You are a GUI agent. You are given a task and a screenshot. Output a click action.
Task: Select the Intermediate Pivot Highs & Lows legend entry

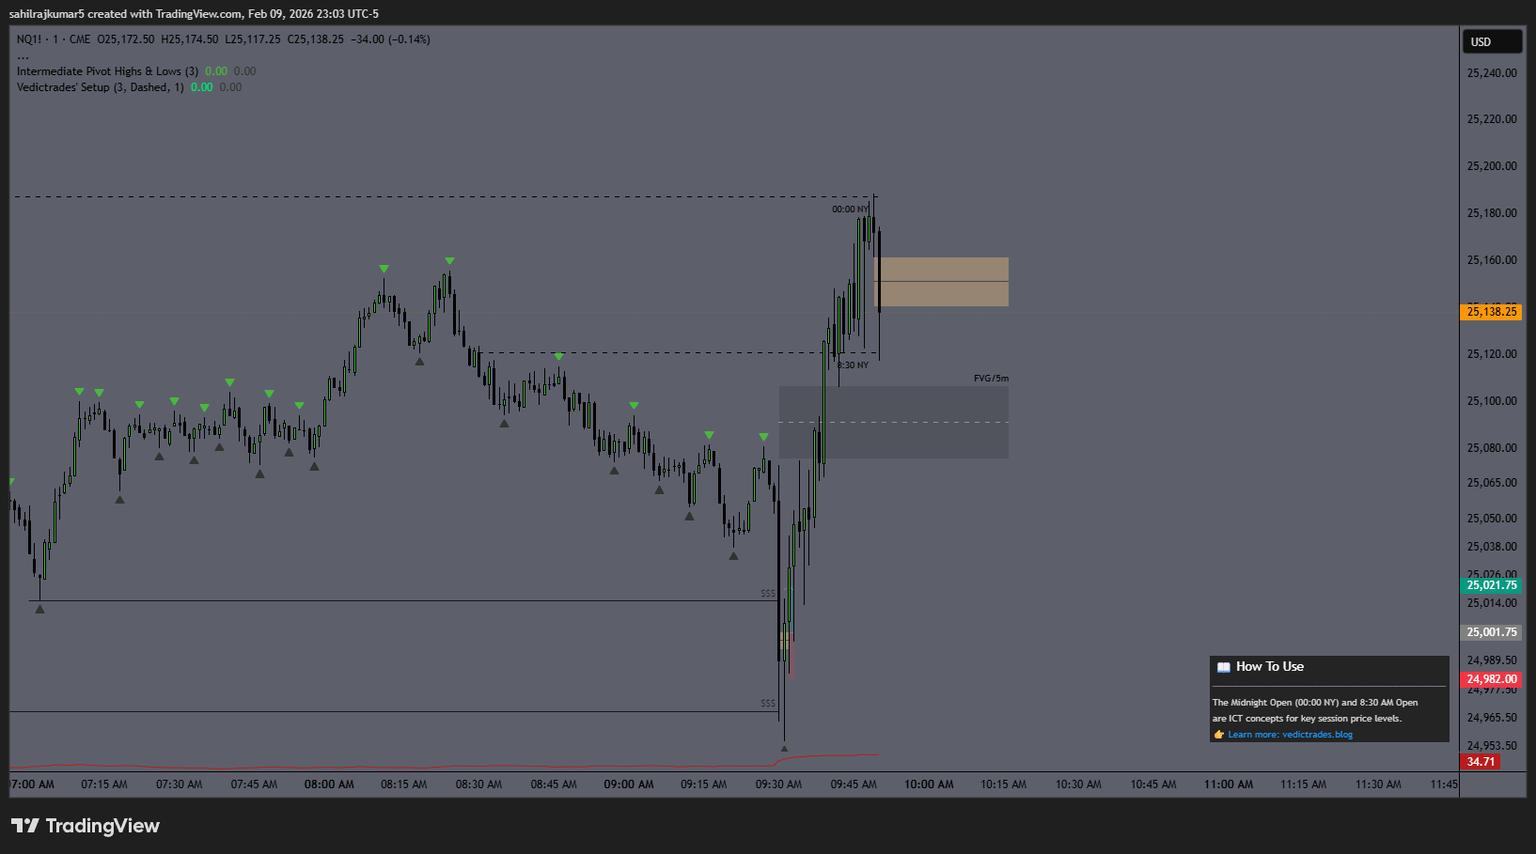click(103, 70)
